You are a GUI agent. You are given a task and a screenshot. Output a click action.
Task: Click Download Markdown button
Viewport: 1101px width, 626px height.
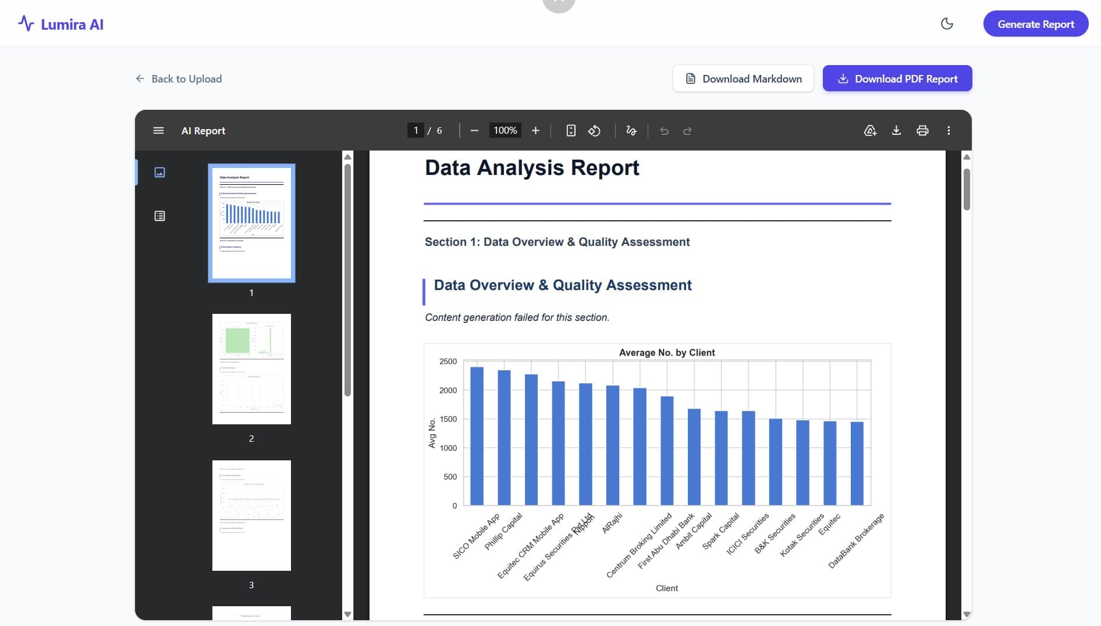[743, 78]
